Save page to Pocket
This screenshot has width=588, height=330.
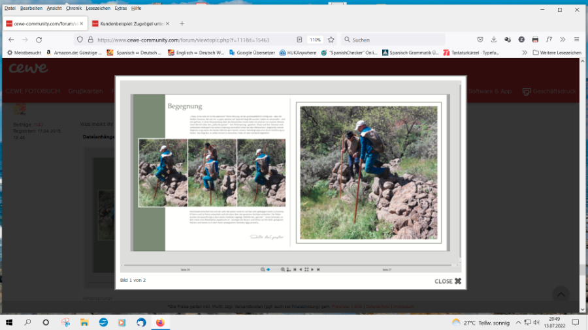coord(480,40)
